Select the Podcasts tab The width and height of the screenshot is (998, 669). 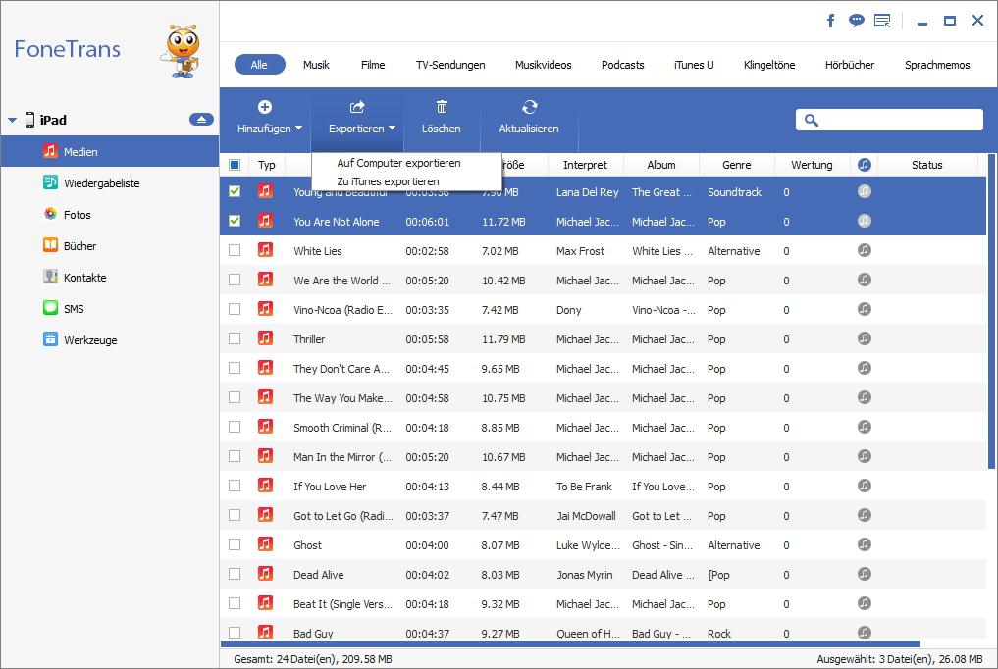tap(622, 65)
